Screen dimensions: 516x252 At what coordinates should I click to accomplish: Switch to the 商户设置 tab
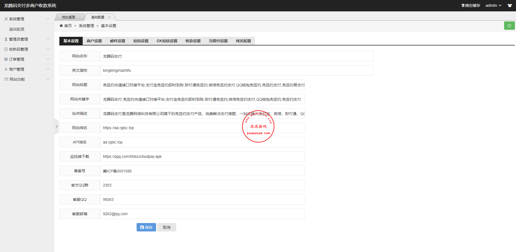pyautogui.click(x=94, y=41)
